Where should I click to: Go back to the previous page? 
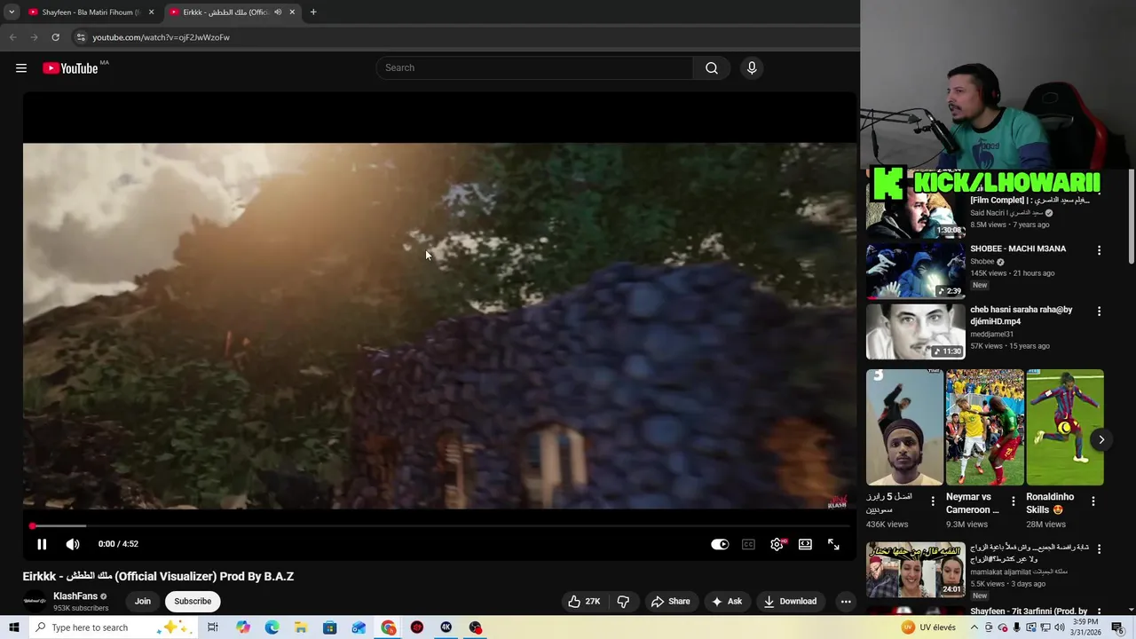(x=12, y=37)
